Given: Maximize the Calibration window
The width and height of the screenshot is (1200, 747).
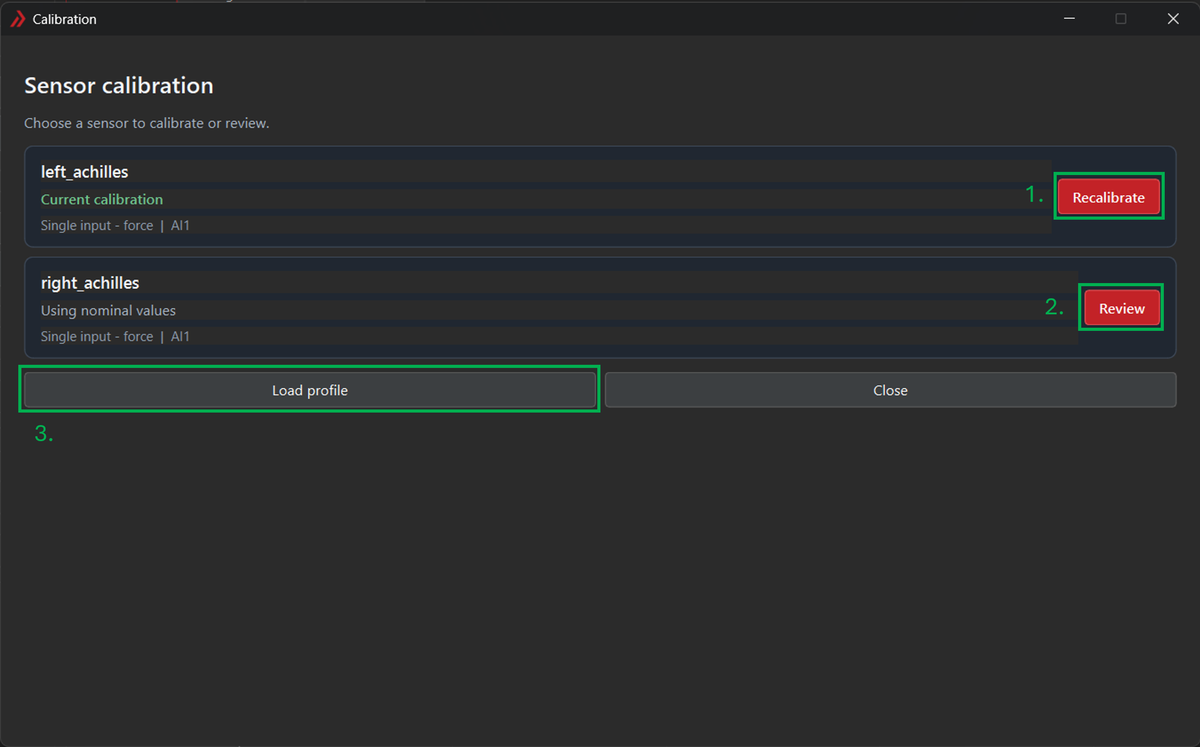Looking at the screenshot, I should coord(1121,19).
